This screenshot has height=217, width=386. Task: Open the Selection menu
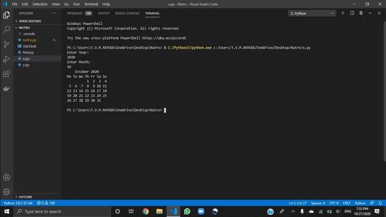[40, 4]
